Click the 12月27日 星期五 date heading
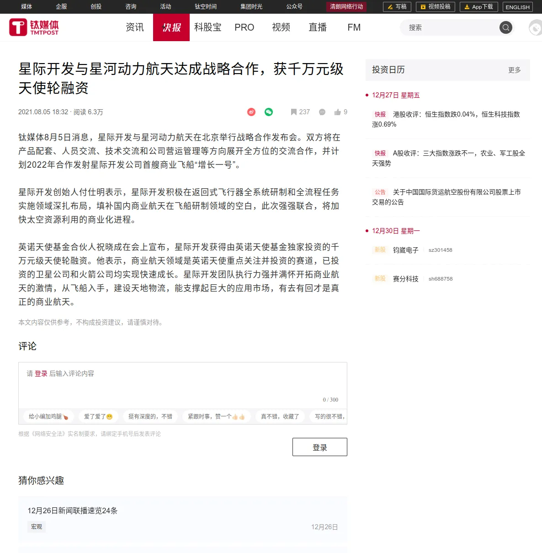This screenshot has width=542, height=553. (x=396, y=95)
